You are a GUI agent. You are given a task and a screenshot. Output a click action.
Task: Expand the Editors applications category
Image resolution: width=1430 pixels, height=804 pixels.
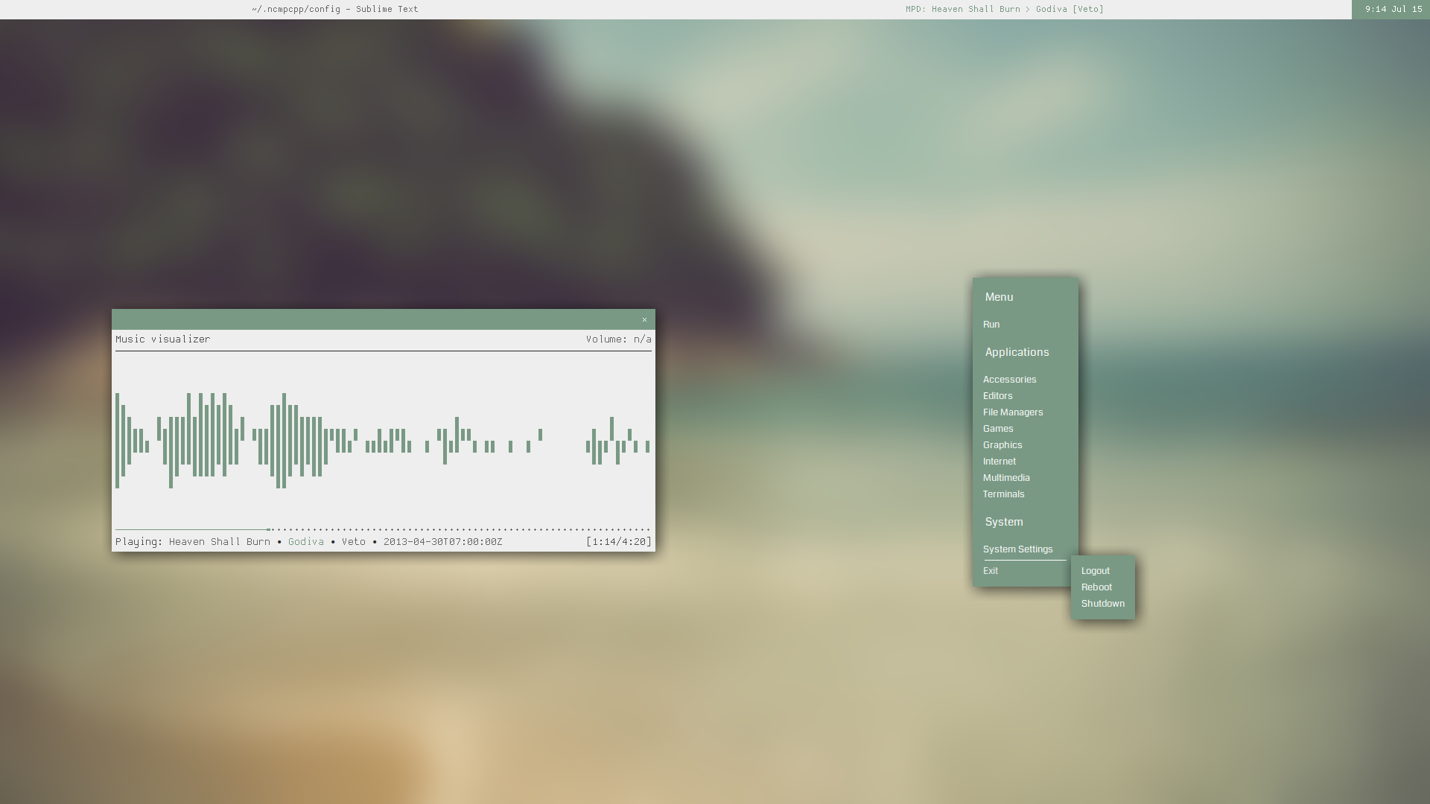tap(998, 395)
